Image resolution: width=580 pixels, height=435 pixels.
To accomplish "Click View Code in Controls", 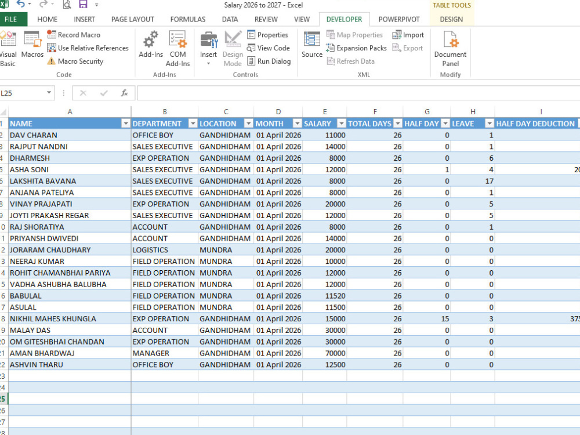I will click(x=269, y=48).
